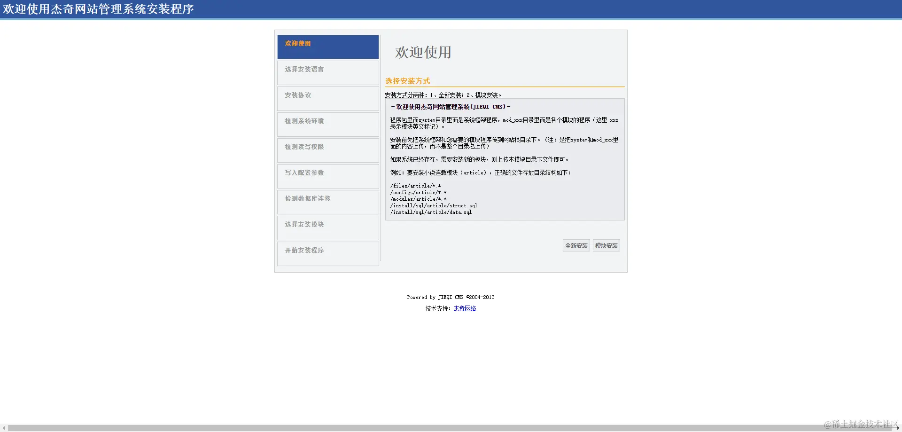This screenshot has width=902, height=432.
Task: Select the 检测读写权限 step
Action: click(328, 150)
